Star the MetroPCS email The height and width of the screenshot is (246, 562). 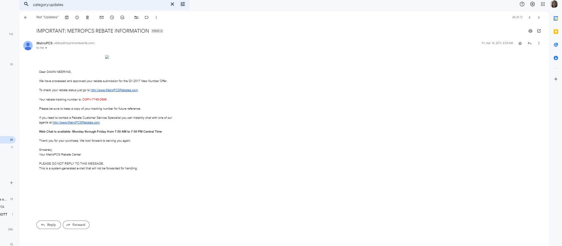coord(520,43)
